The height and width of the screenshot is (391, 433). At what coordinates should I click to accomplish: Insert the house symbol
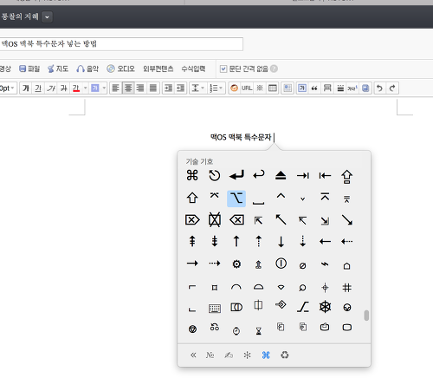point(346,265)
